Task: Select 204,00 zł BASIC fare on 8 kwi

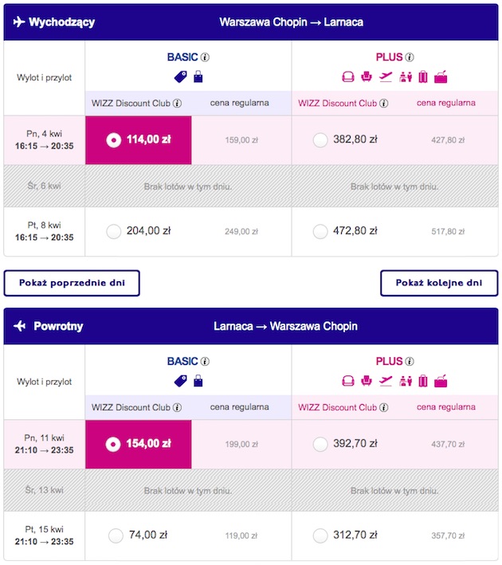Action: point(113,231)
